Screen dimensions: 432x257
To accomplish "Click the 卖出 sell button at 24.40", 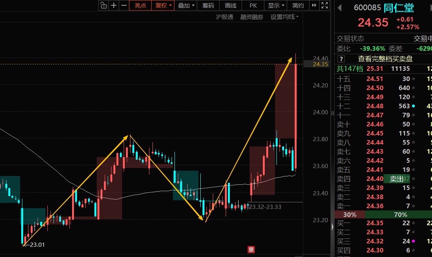I will (397, 179).
